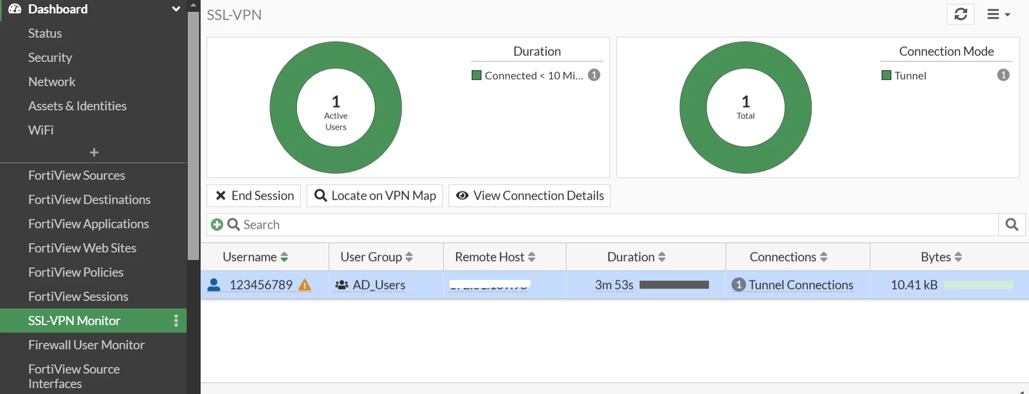The width and height of the screenshot is (1029, 394).
Task: Click the count badge beside Tunnel Connections
Action: click(739, 285)
